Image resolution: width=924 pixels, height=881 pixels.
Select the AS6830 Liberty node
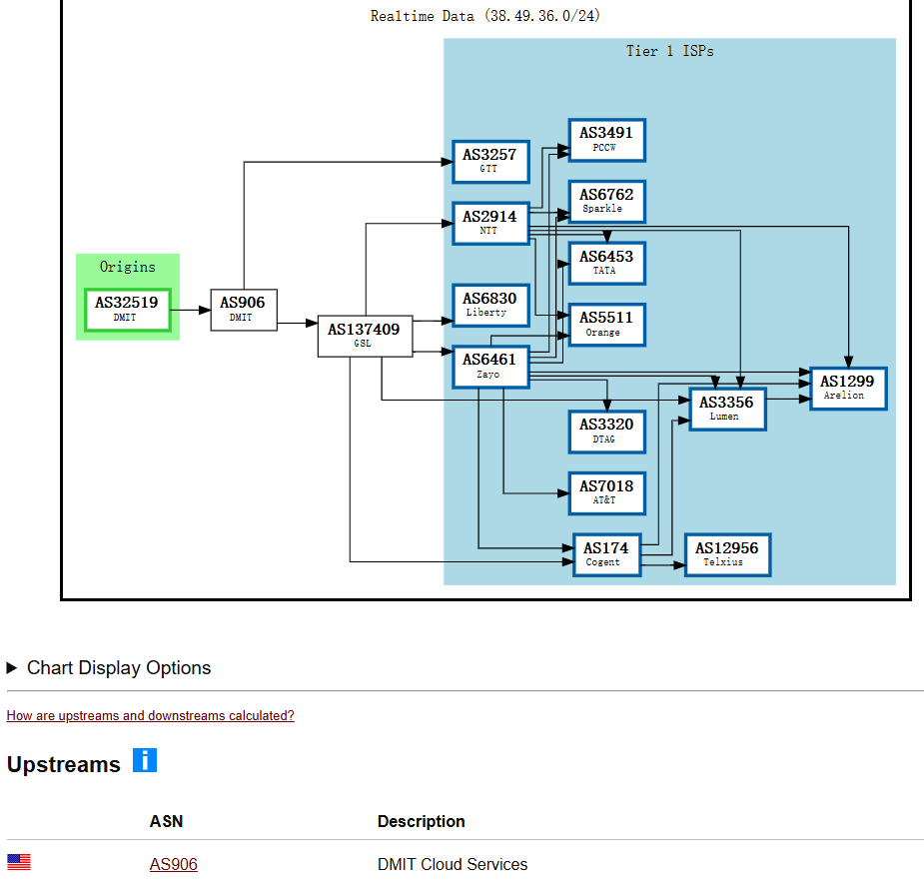[x=490, y=306]
